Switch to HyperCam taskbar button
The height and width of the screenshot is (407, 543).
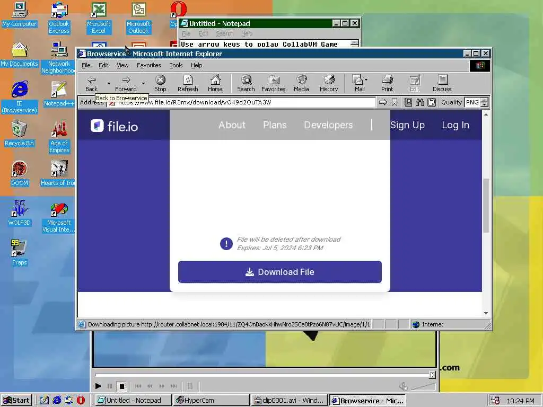tap(212, 401)
